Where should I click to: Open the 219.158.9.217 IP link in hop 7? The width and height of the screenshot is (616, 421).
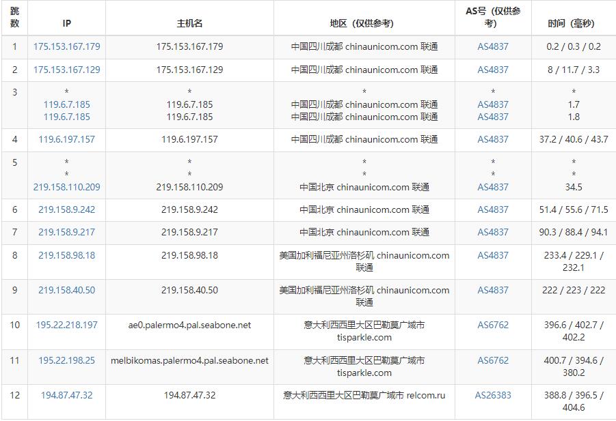click(x=67, y=232)
